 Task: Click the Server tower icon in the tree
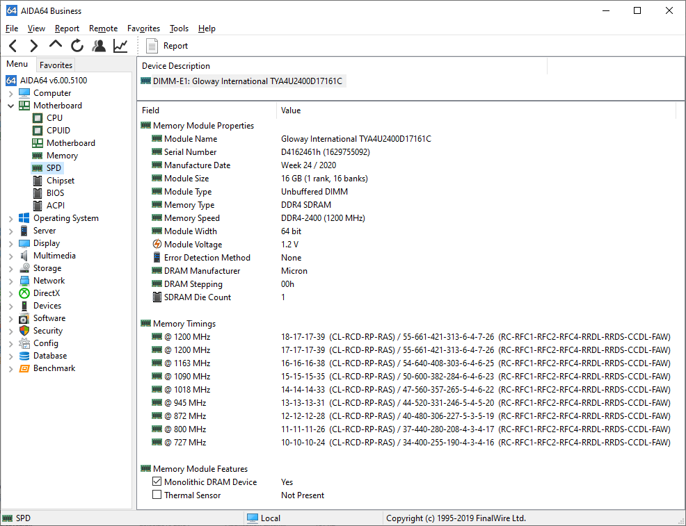point(24,231)
